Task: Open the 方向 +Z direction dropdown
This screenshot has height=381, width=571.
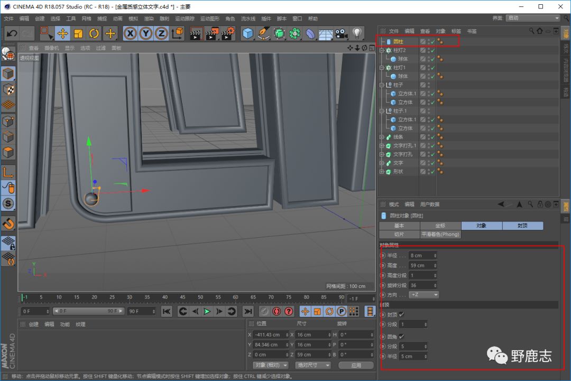Action: [x=423, y=294]
